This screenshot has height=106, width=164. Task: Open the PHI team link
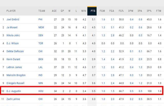[x=40, y=19]
